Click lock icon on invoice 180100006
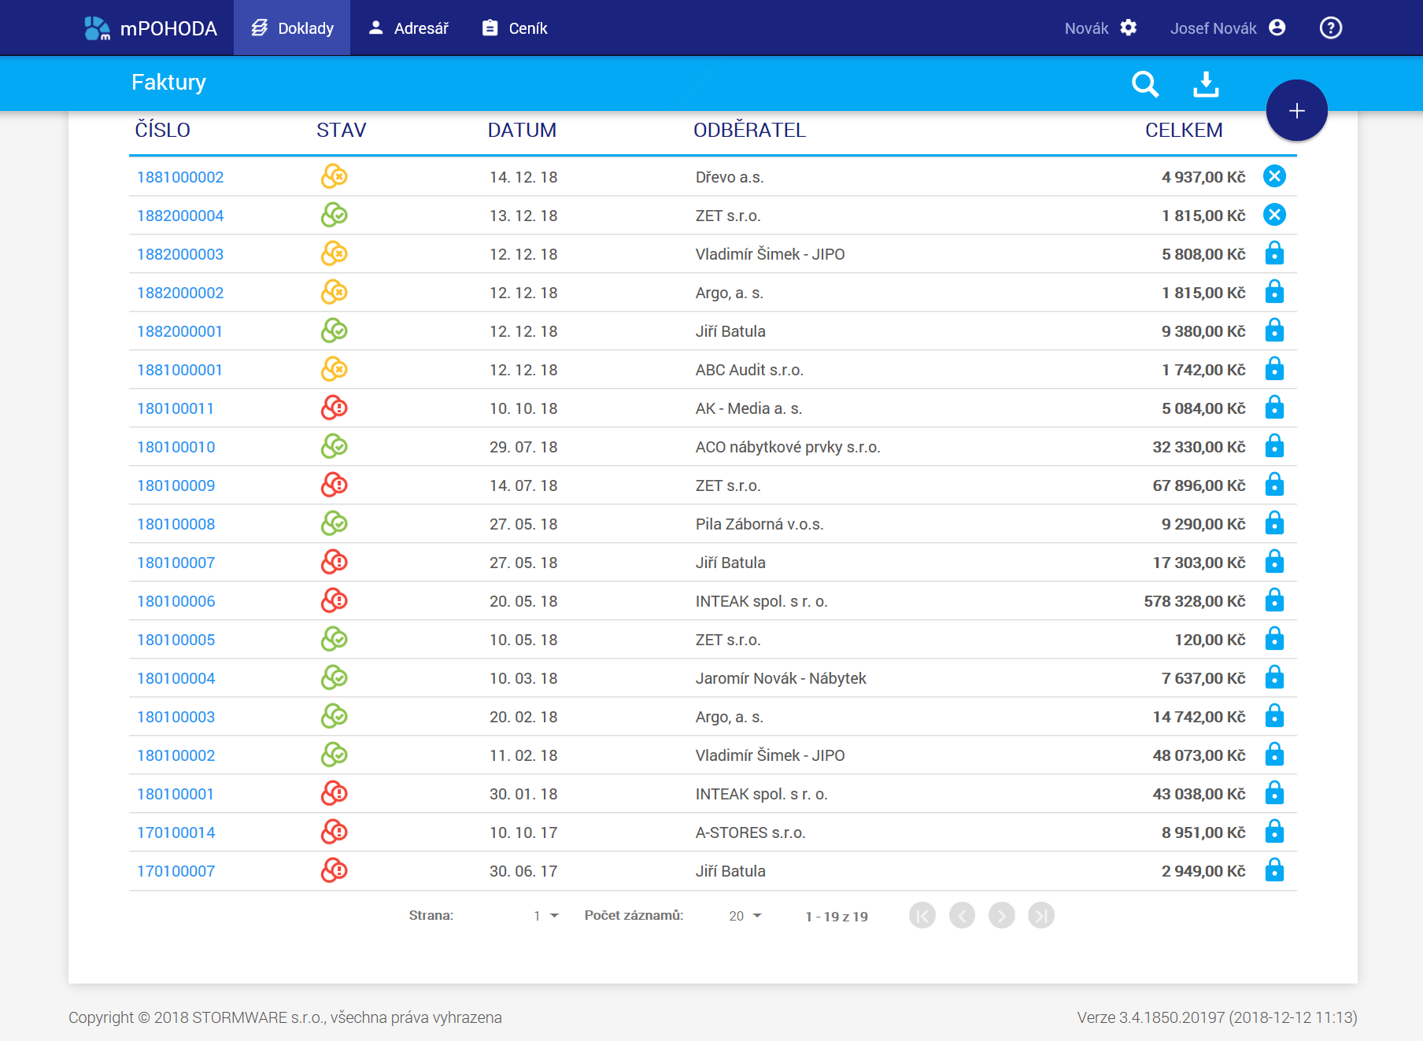This screenshot has width=1423, height=1041. coord(1274,600)
